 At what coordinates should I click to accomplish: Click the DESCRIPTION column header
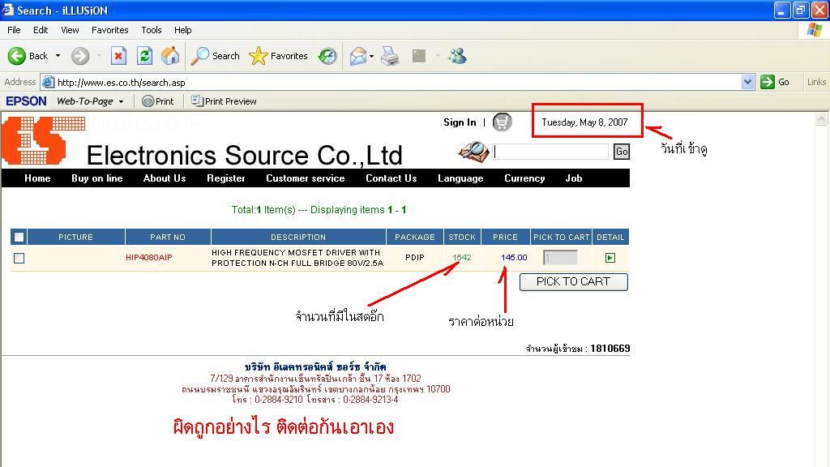tap(298, 238)
